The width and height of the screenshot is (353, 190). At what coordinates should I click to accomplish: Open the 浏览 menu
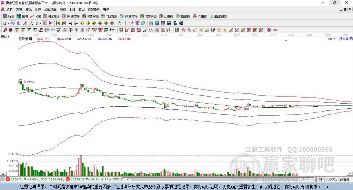click(19, 9)
